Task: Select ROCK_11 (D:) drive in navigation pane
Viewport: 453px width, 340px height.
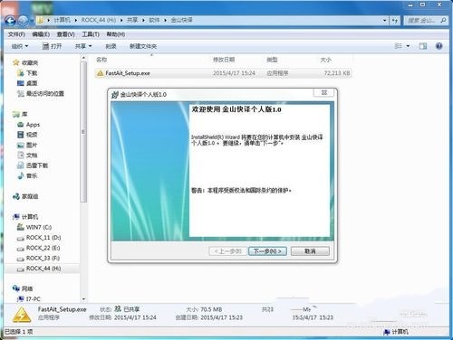Action: (x=43, y=238)
